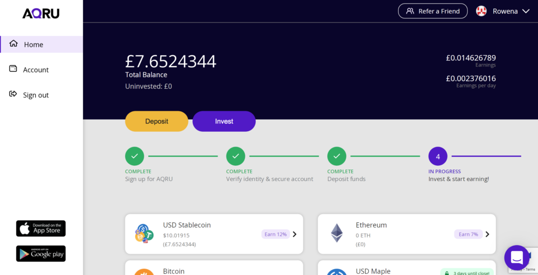Click the Account wallet icon
Viewport: 538px width, 275px height.
point(13,69)
